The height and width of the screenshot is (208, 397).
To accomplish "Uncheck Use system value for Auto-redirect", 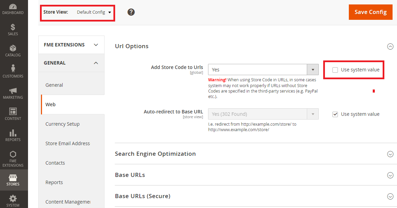I will 335,114.
